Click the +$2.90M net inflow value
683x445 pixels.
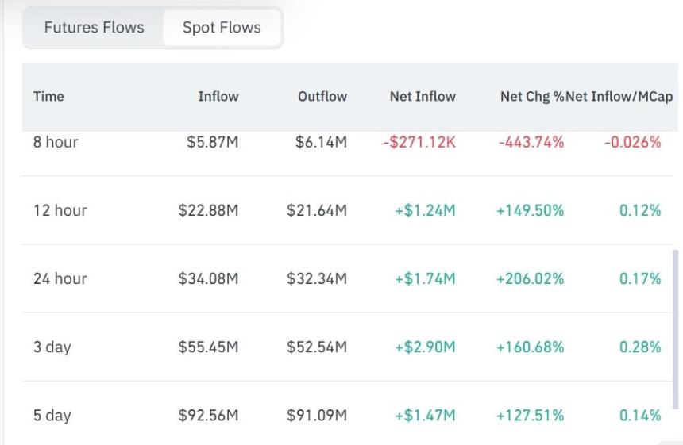coord(425,347)
